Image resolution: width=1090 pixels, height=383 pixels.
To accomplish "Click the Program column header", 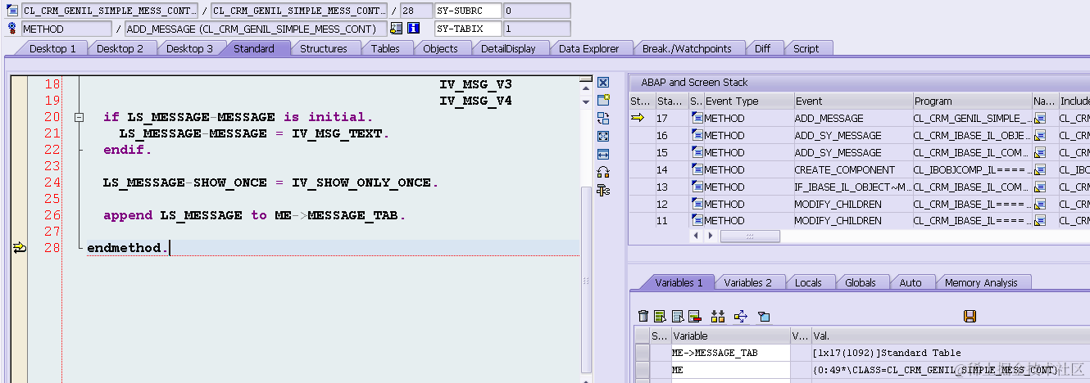I will (972, 101).
